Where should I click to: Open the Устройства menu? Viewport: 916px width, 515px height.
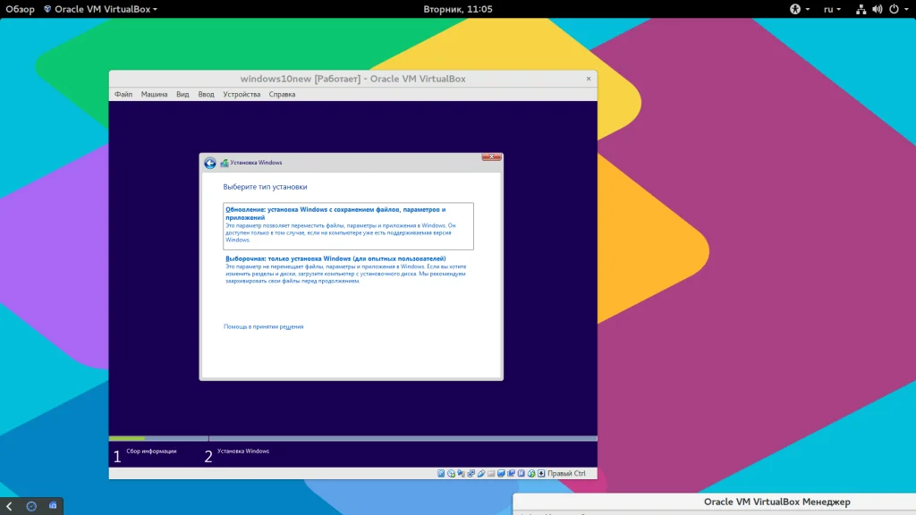(x=242, y=94)
